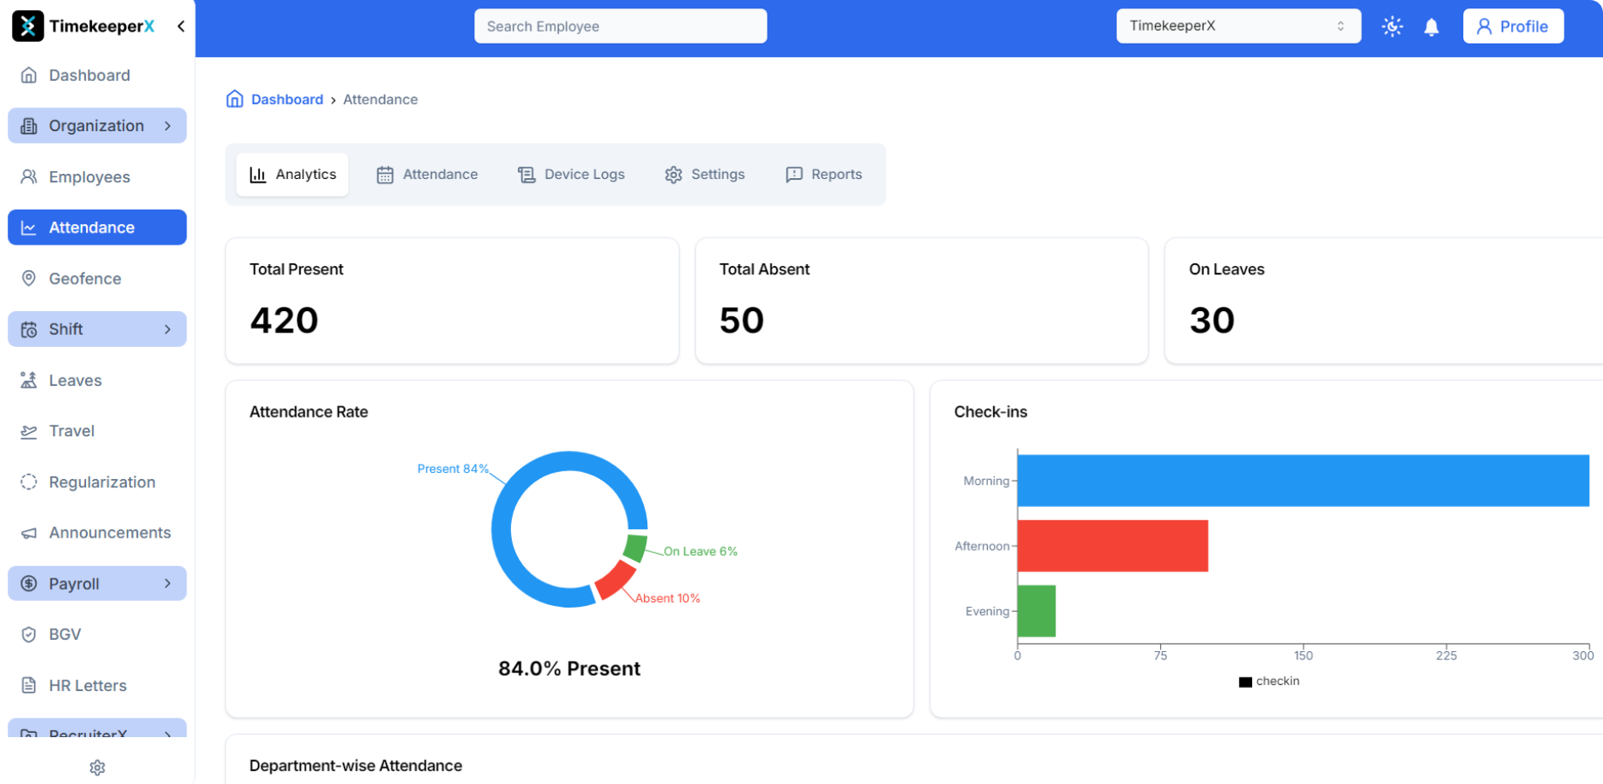Open the TimekeeperX organization dropdown

(1238, 26)
